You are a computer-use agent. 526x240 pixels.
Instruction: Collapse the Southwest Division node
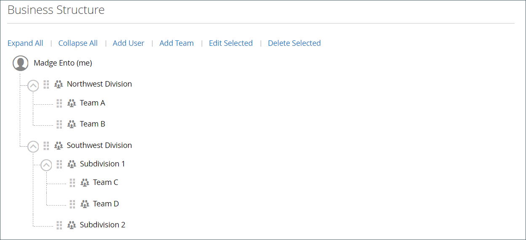[x=33, y=147]
